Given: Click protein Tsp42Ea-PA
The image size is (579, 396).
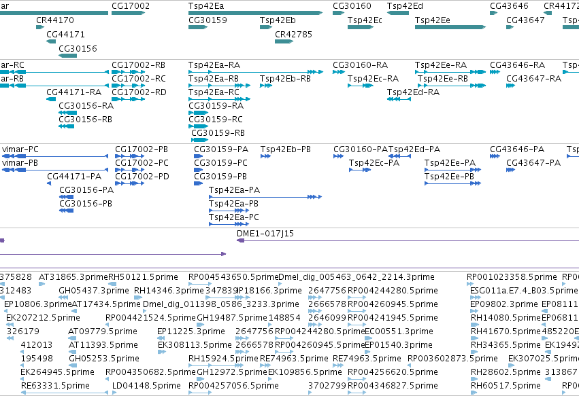Looking at the screenshot, I should [x=265, y=197].
